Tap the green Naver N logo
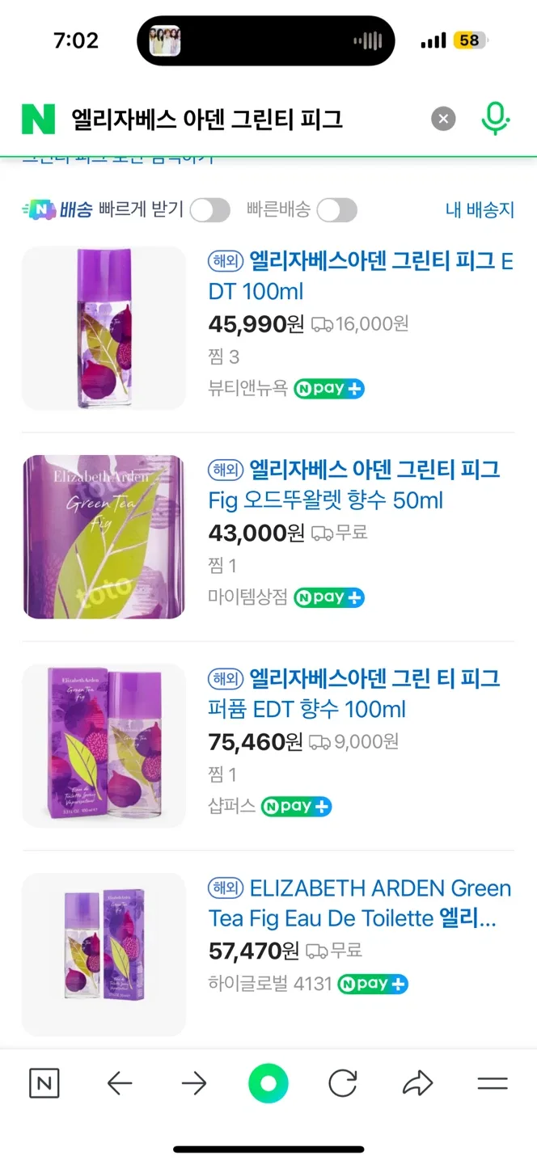 tap(38, 120)
